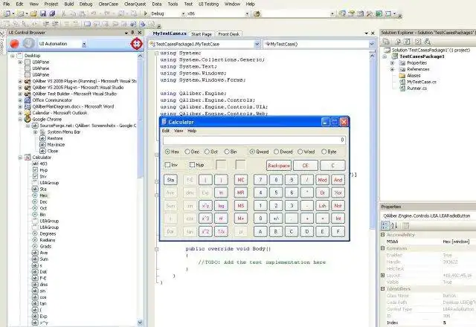
Task: Click the Lsh button in Calculator
Action: pos(322,206)
